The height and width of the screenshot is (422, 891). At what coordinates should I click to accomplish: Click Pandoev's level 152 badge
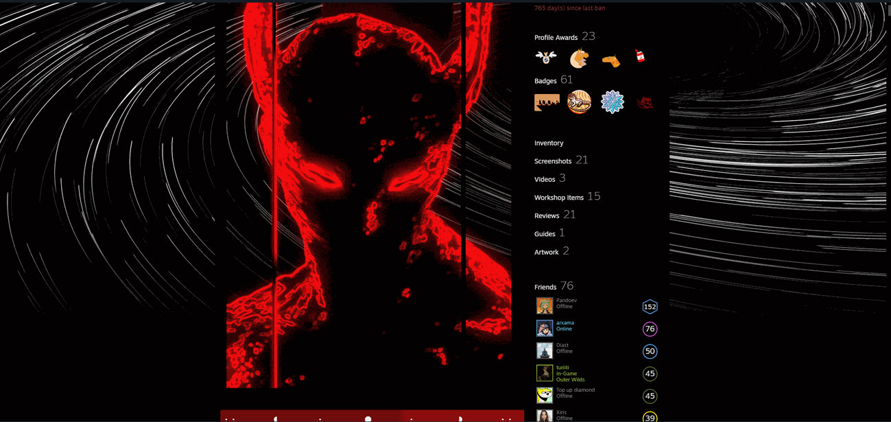click(650, 307)
